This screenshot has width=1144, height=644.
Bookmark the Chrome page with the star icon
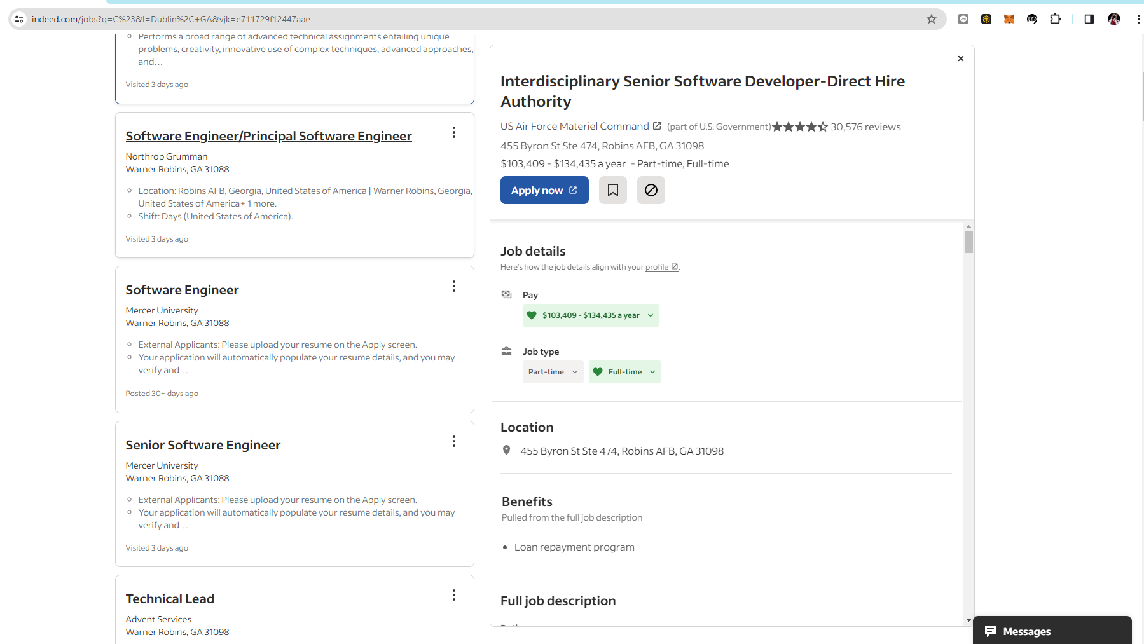click(932, 19)
